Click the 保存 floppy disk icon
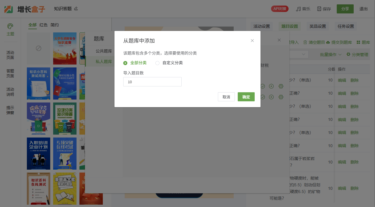This screenshot has height=207, width=375. 319,9
